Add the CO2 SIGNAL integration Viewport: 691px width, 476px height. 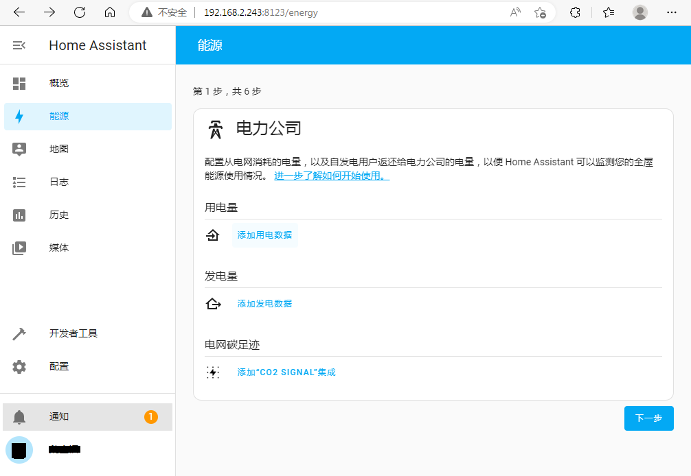click(286, 372)
